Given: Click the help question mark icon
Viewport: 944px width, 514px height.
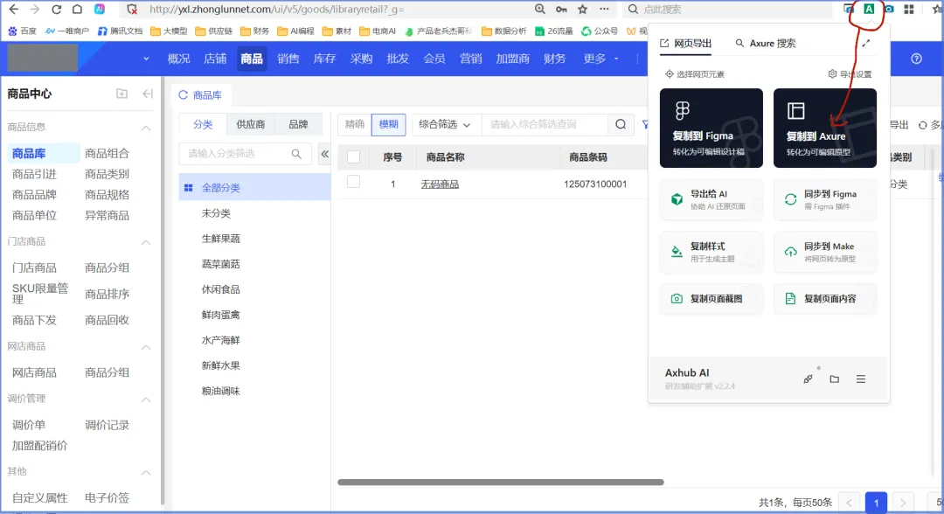Looking at the screenshot, I should pyautogui.click(x=916, y=59).
